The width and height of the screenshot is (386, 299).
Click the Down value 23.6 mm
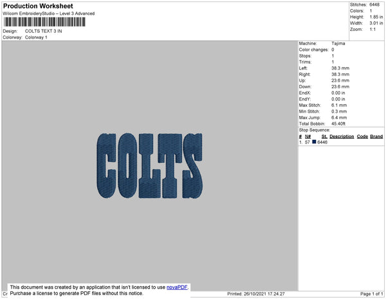click(x=340, y=87)
